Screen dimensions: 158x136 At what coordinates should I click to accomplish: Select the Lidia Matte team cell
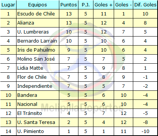point(38,68)
